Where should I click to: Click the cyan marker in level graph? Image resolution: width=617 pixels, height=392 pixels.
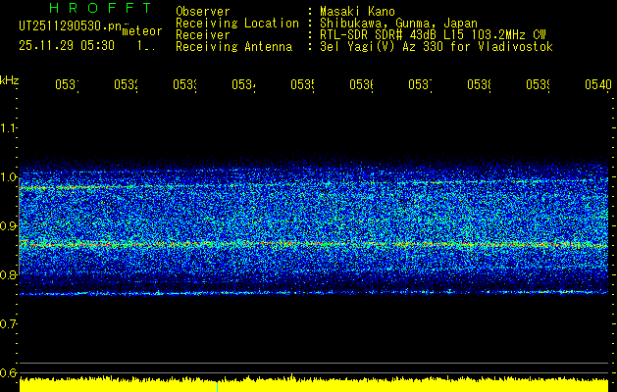tap(217, 386)
